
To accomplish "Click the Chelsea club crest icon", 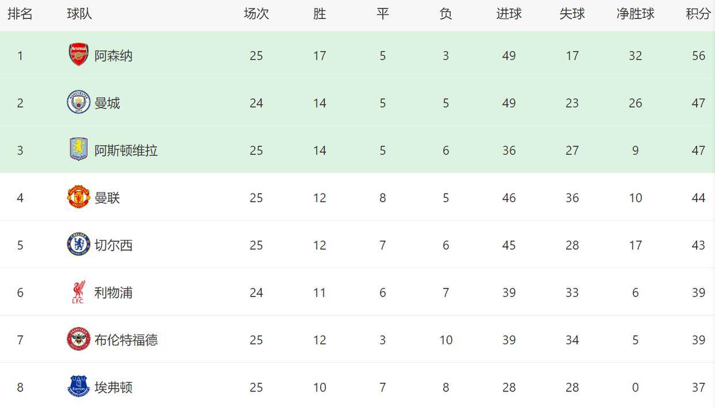I will (78, 245).
